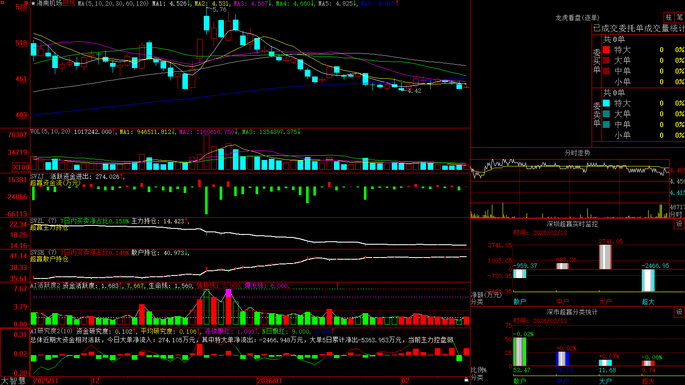Image resolution: width=685 pixels, height=385 pixels.
Task: Toggle the 柱 bar display mode
Action: pyautogui.click(x=669, y=17)
